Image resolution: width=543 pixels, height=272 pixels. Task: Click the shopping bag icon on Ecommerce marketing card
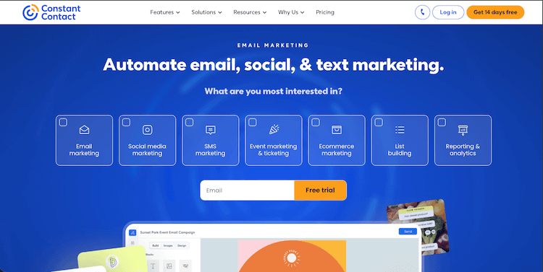(337, 130)
